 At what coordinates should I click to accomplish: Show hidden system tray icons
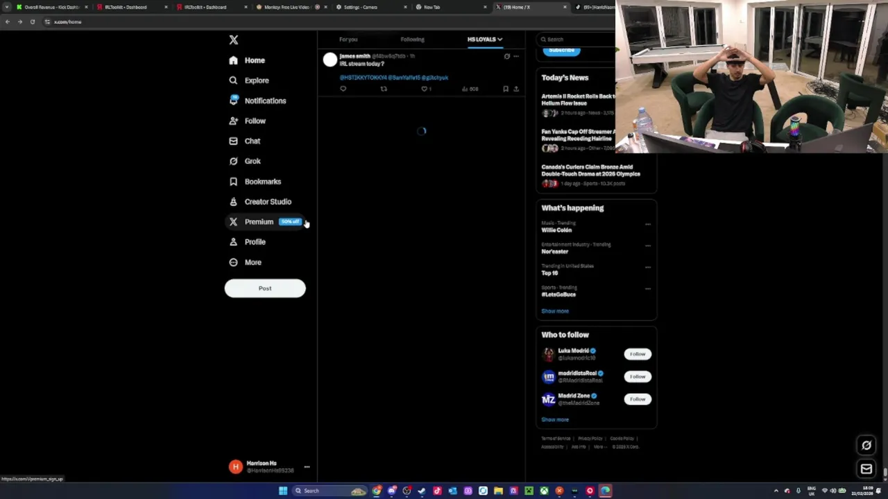click(x=776, y=491)
